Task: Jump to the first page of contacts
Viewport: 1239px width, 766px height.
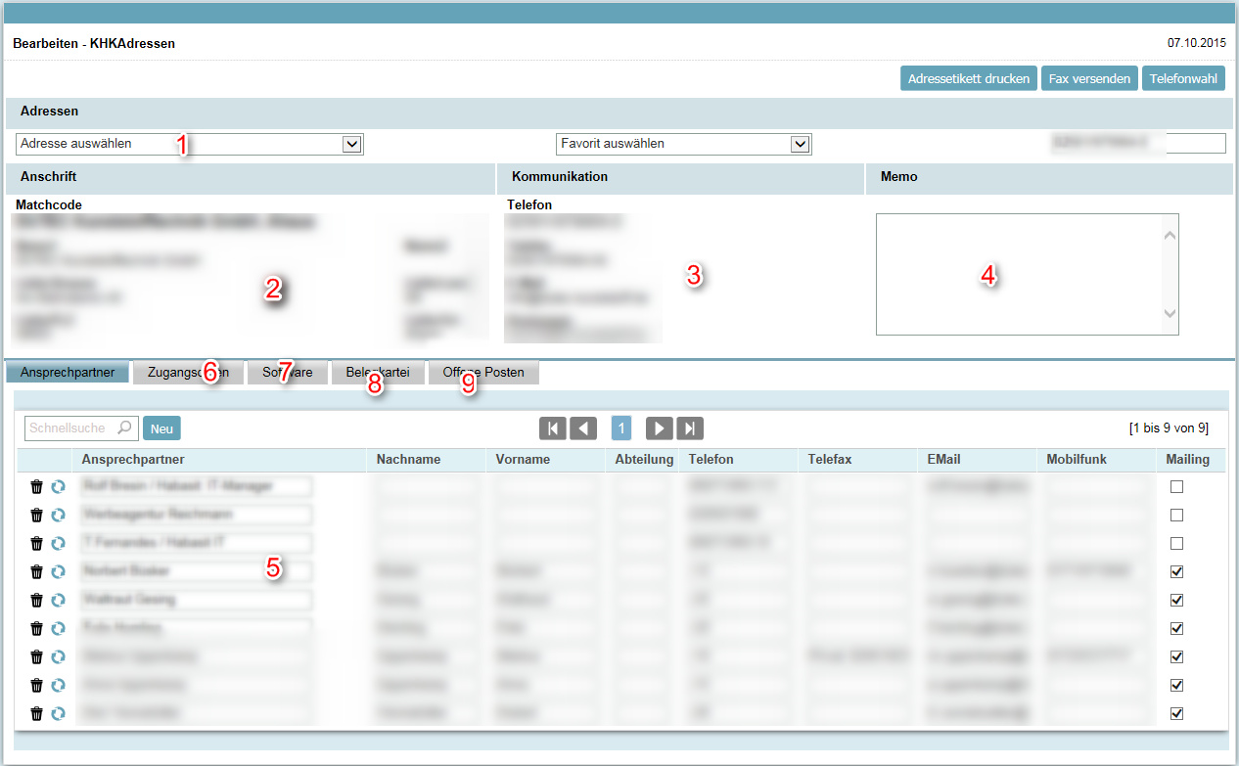Action: pos(552,428)
